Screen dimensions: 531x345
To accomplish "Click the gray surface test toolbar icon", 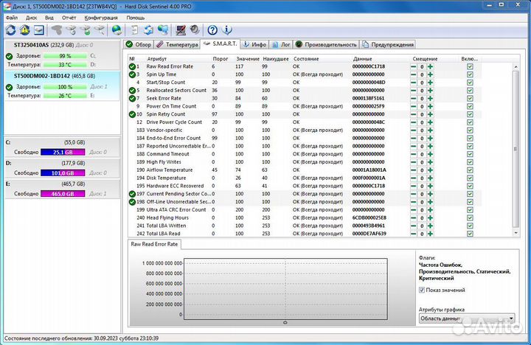I will tap(57, 30).
